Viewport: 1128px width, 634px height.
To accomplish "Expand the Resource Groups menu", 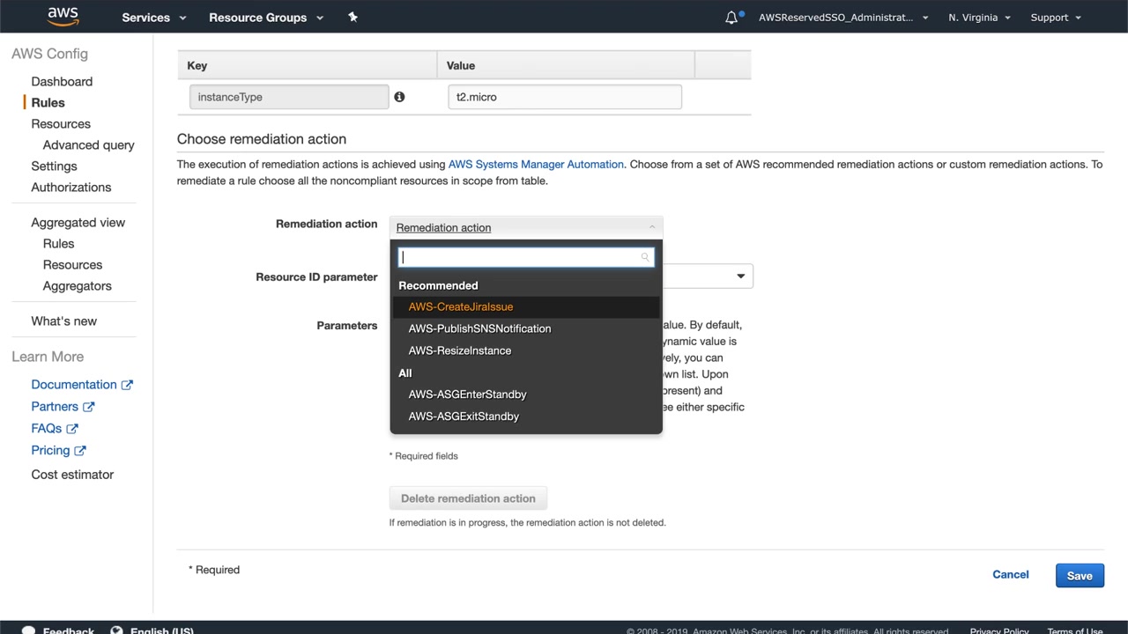I will [266, 18].
